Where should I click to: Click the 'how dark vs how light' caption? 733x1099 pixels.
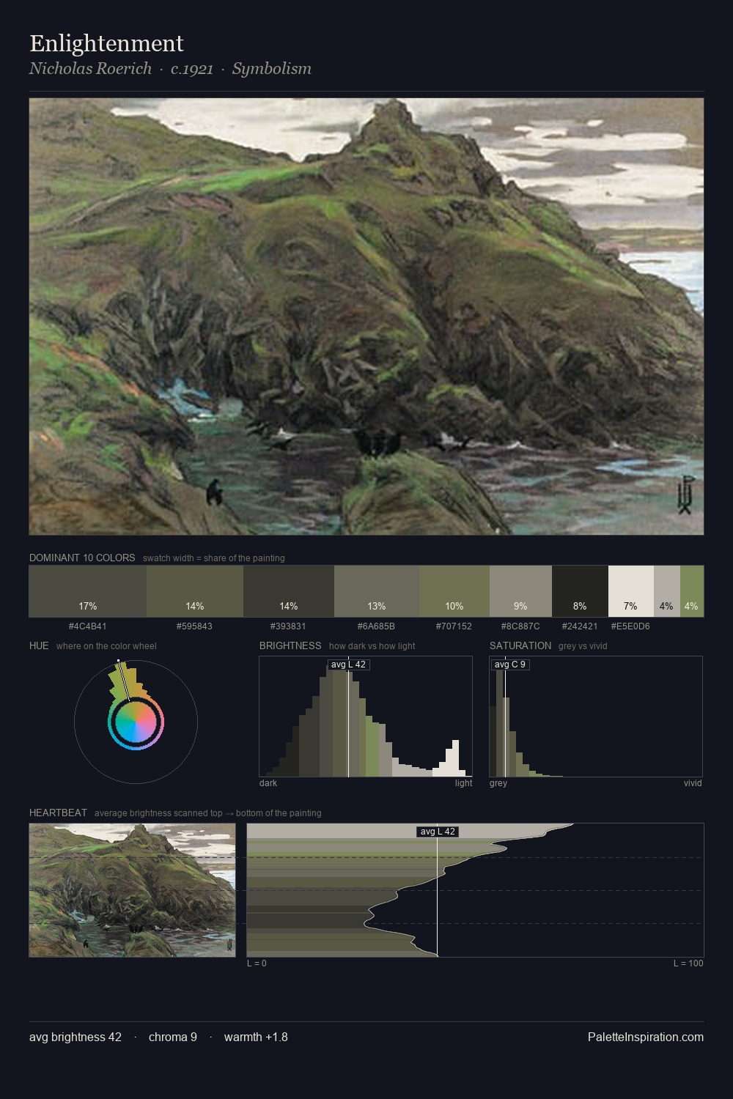pyautogui.click(x=372, y=646)
